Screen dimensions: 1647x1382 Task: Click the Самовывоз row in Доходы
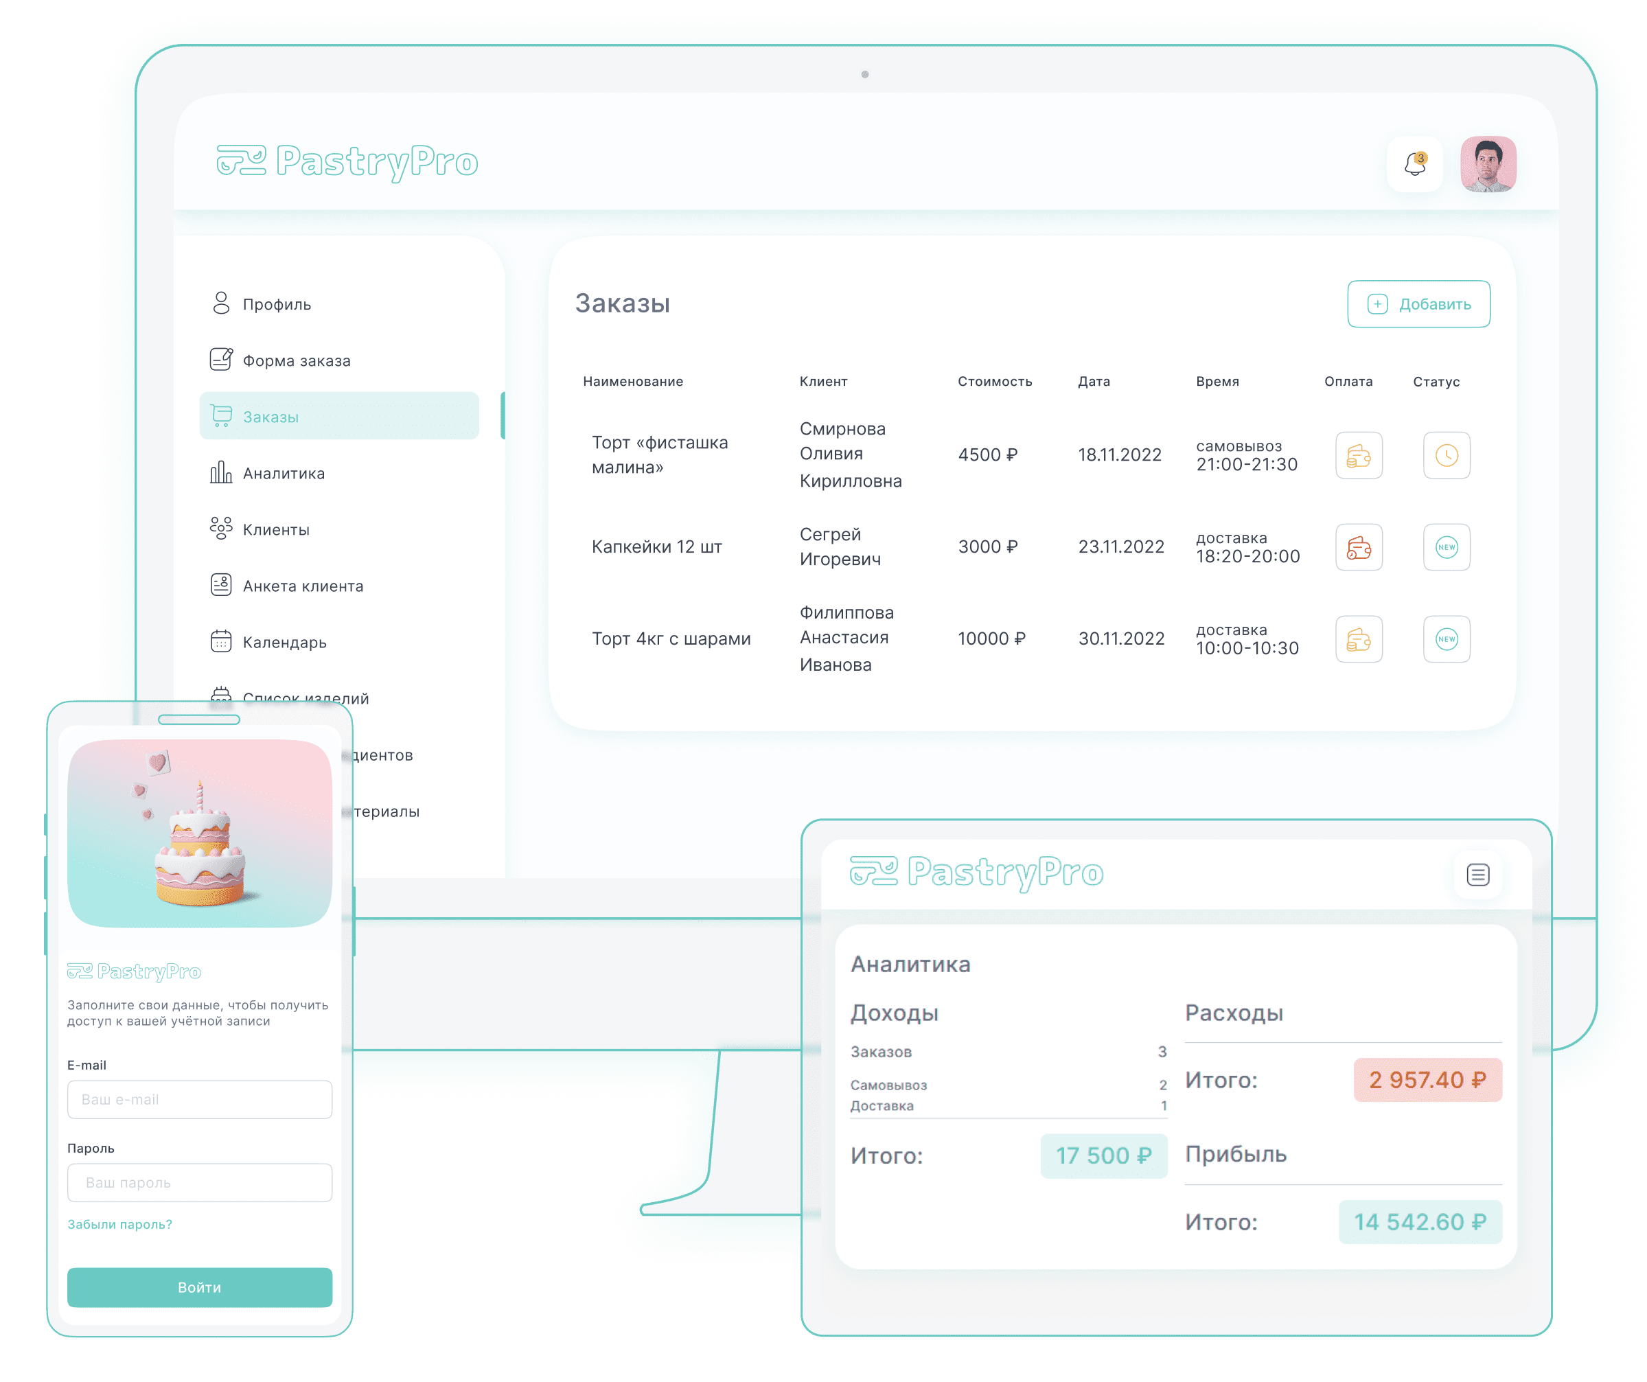pos(1009,1085)
